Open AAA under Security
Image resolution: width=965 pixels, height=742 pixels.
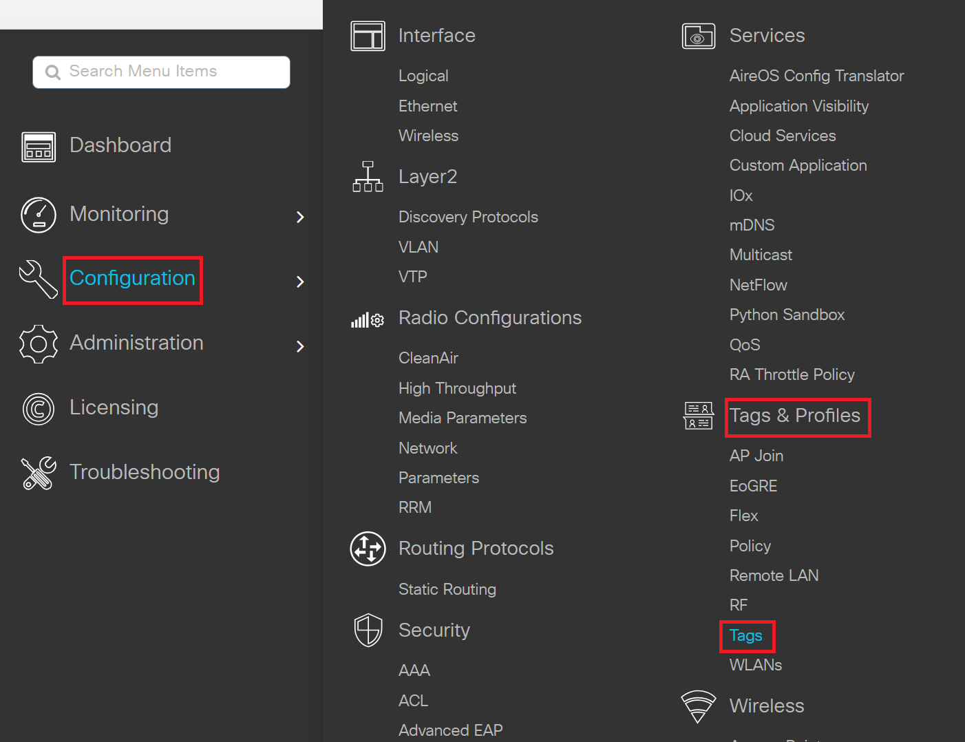pos(414,670)
